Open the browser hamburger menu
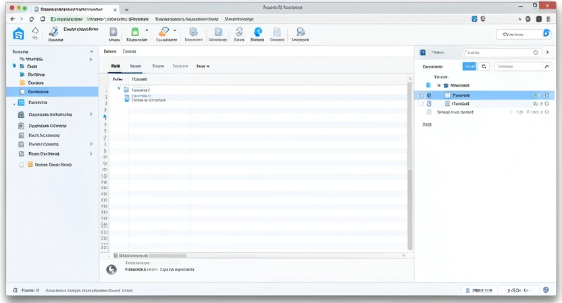 tap(548, 19)
